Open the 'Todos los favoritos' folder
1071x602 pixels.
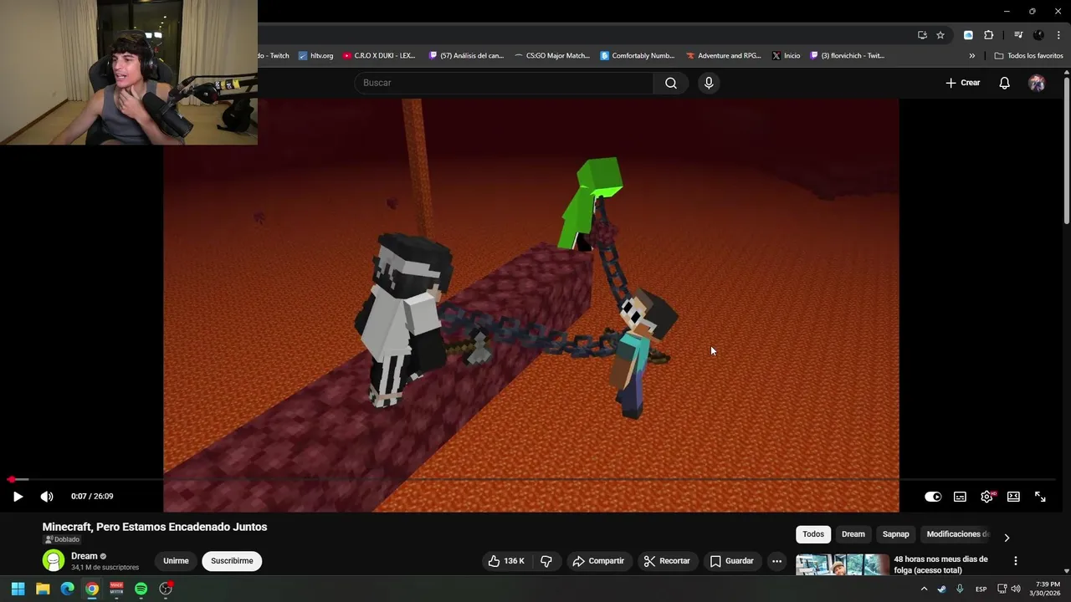1028,56
